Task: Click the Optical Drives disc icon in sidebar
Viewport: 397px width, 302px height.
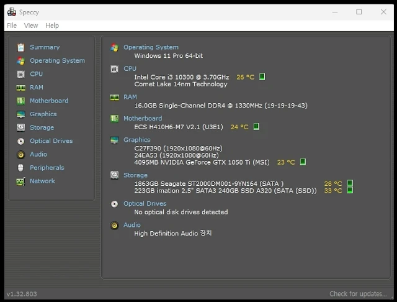Action: point(20,141)
